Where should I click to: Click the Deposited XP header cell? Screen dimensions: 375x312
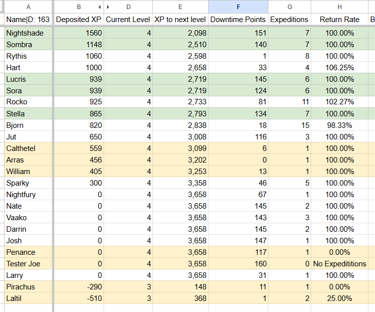pyautogui.click(x=78, y=20)
